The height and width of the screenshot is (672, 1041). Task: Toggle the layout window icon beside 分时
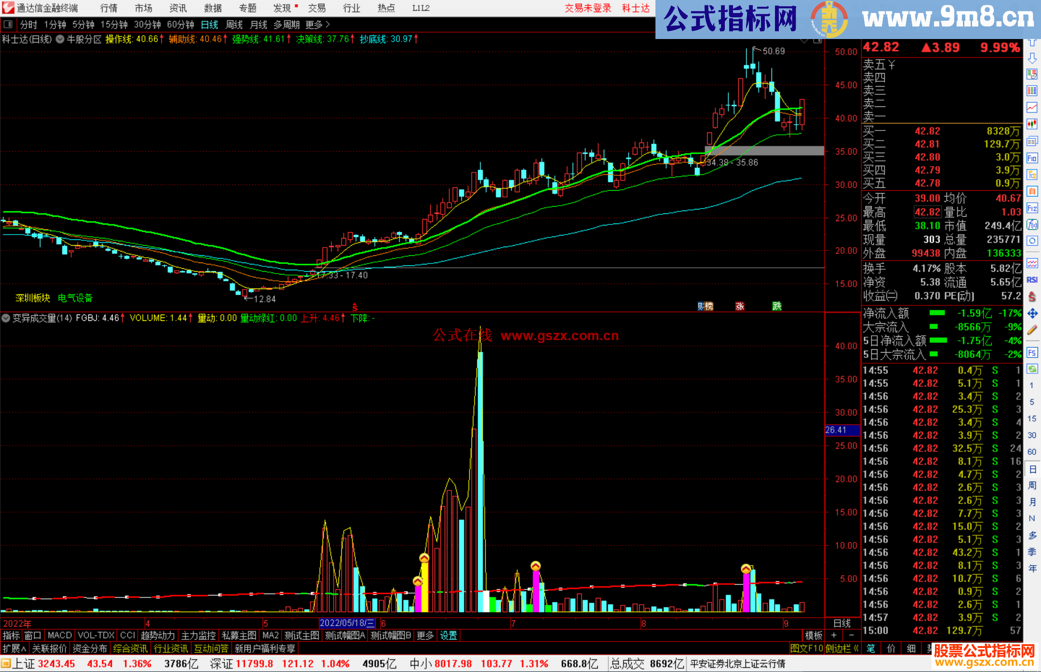click(8, 24)
